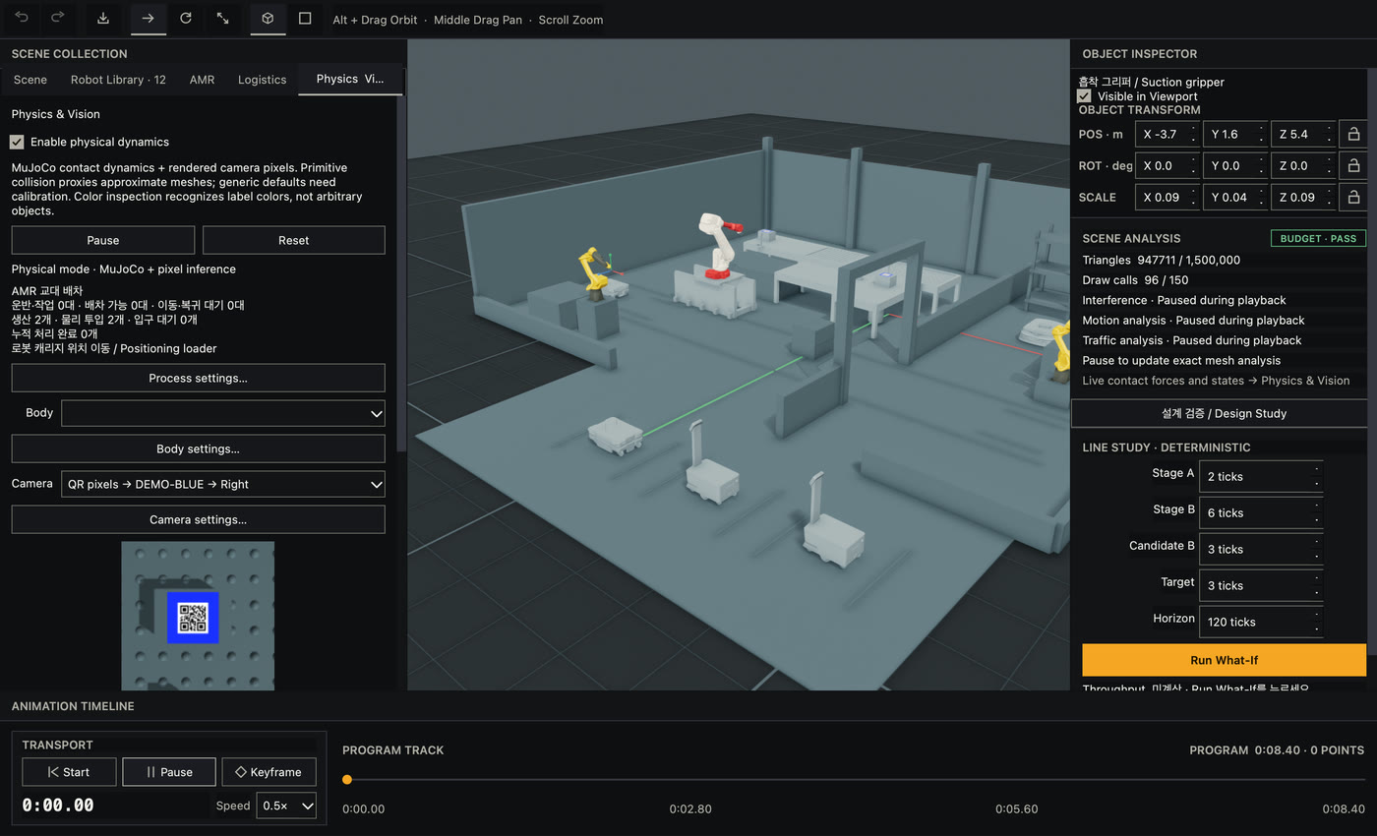Viewport: 1377px width, 836px height.
Task: Select the rotate transform tool icon
Action: tap(186, 18)
